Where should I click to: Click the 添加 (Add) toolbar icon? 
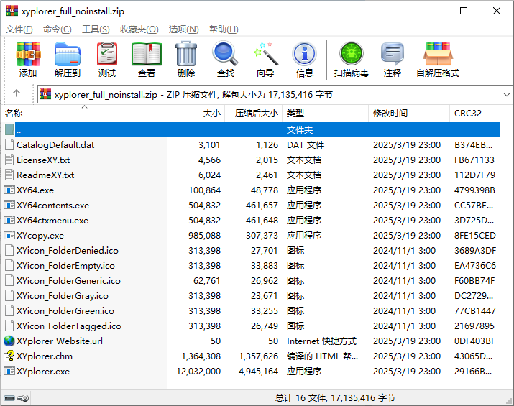point(28,54)
